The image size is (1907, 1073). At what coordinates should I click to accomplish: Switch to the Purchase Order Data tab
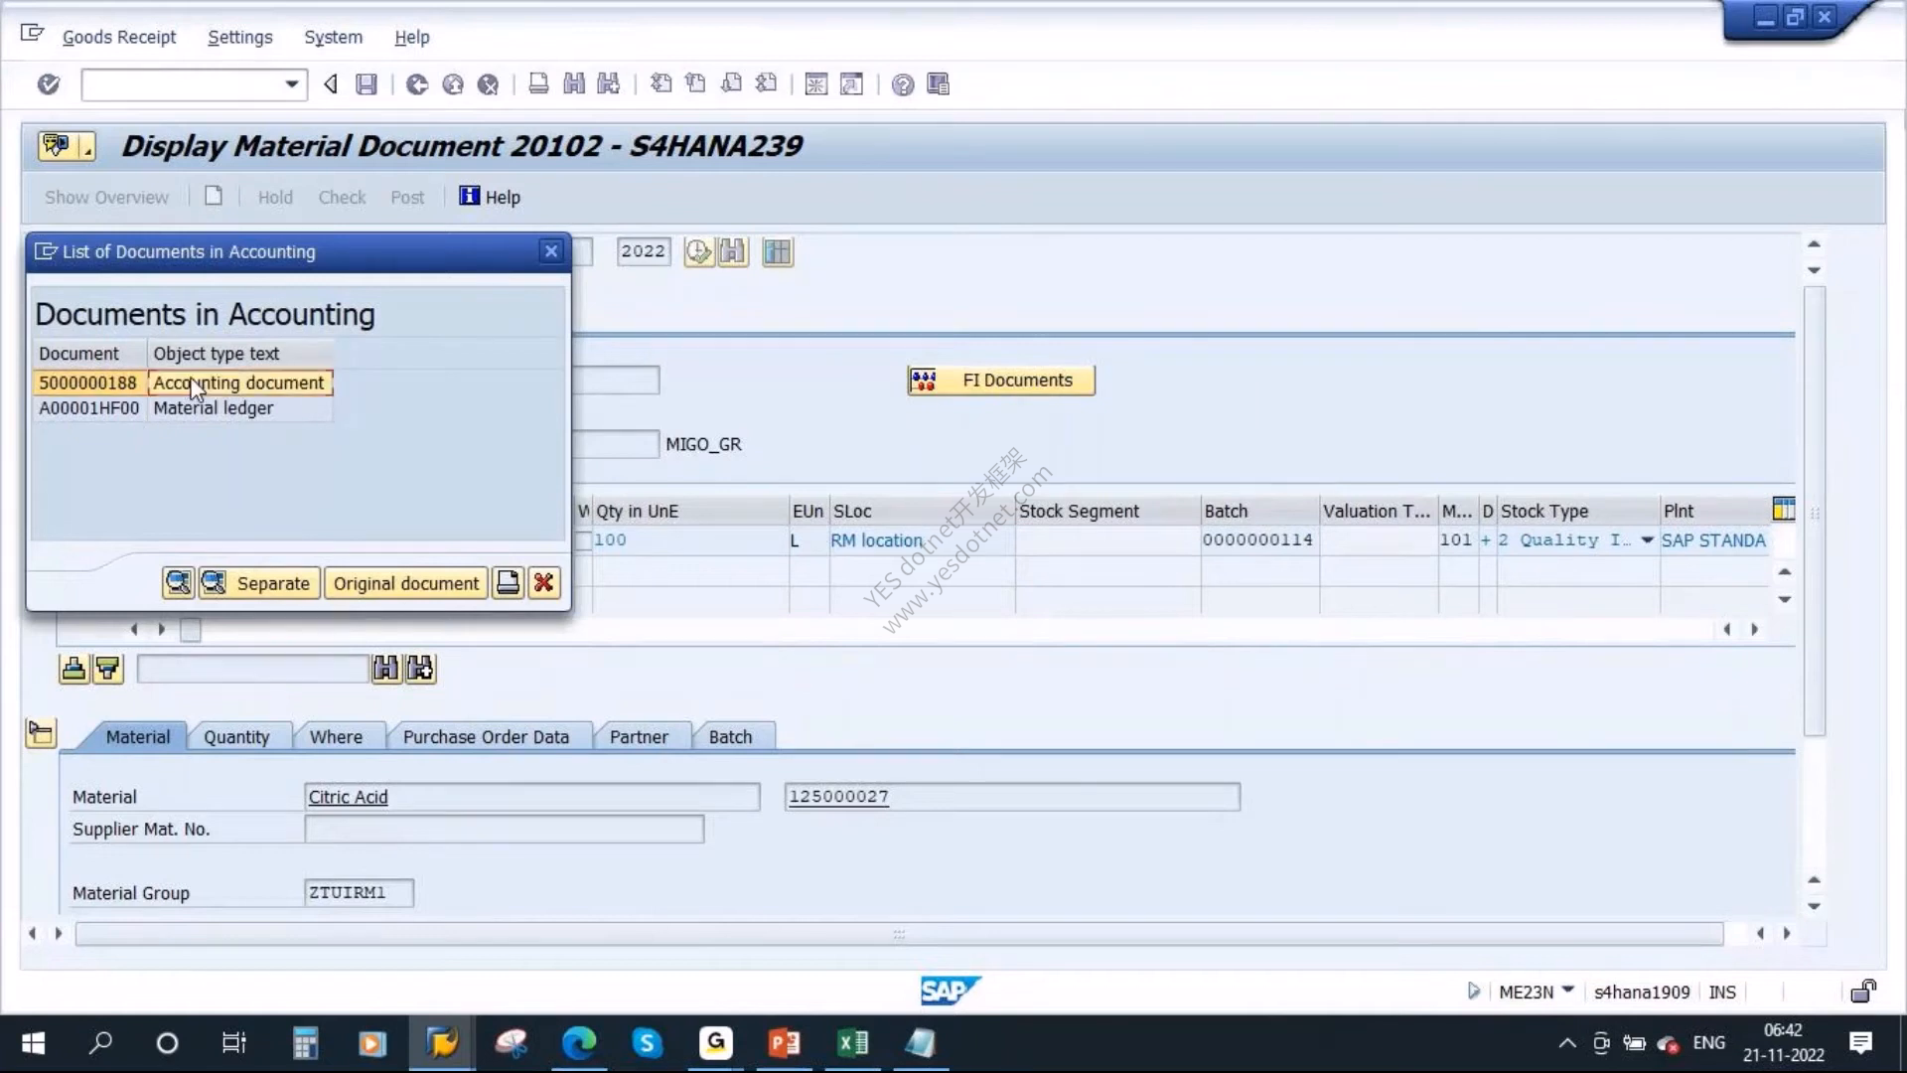pyautogui.click(x=486, y=737)
